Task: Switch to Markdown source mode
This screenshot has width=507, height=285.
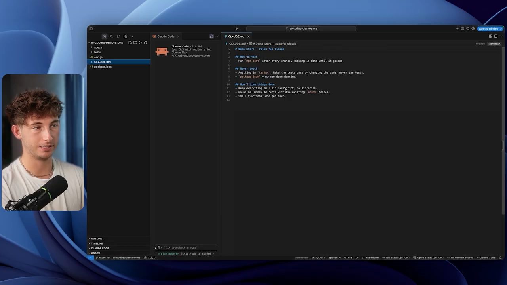Action: tap(494, 44)
